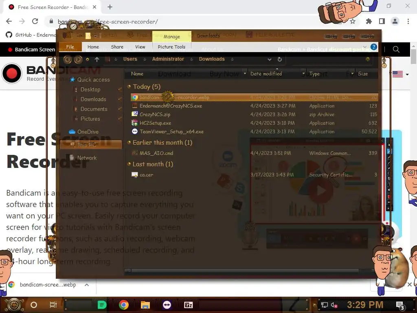Expand ribbon chevron near help icon

tap(364, 47)
